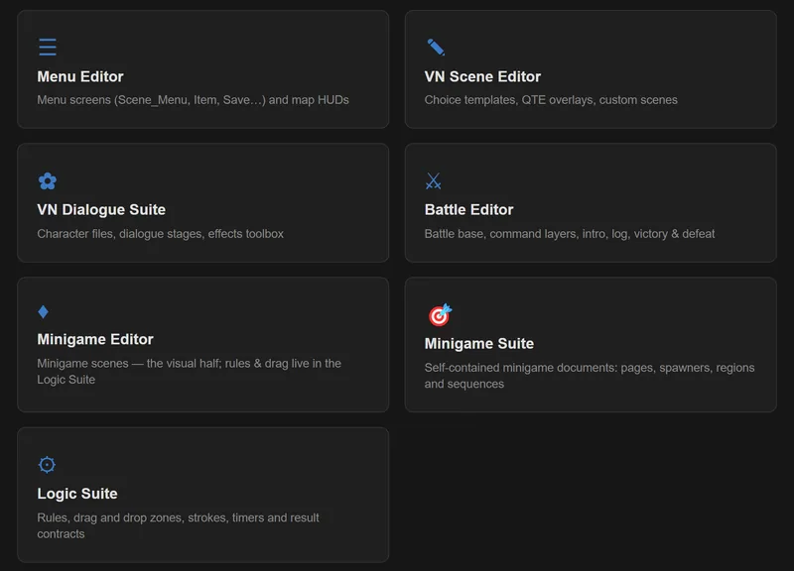Click 'Battle base, command layers' description text
This screenshot has height=571, width=794.
click(x=570, y=234)
